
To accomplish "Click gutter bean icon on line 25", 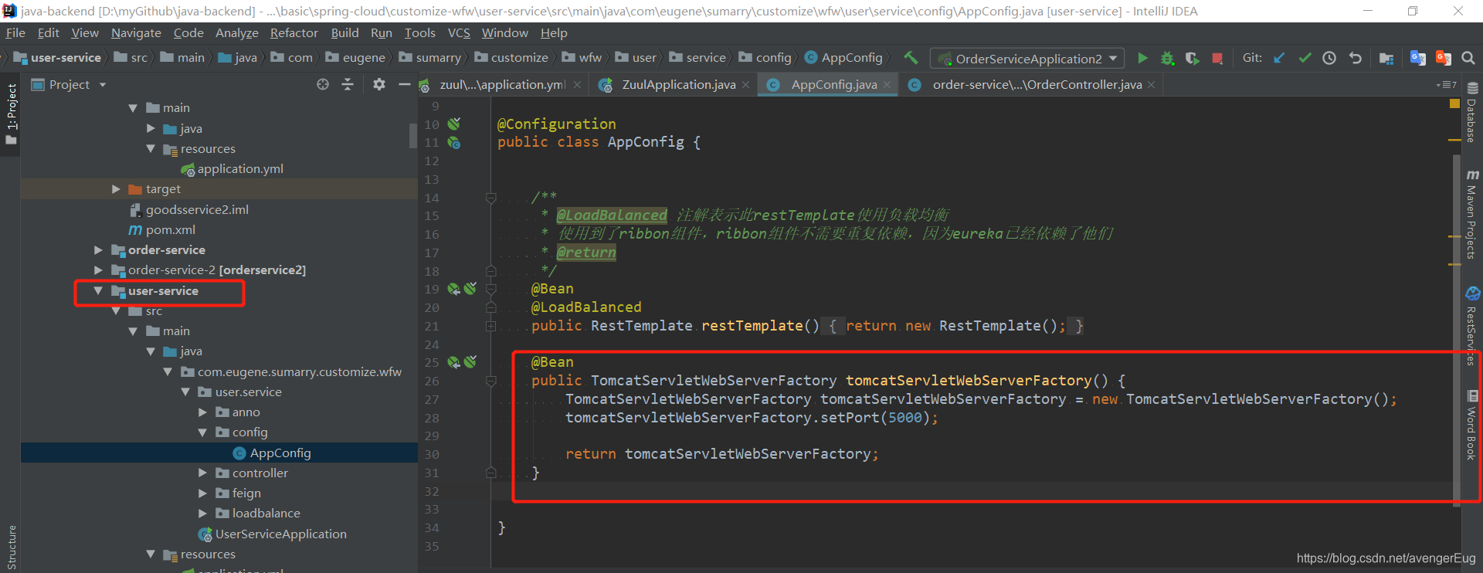I will [454, 362].
